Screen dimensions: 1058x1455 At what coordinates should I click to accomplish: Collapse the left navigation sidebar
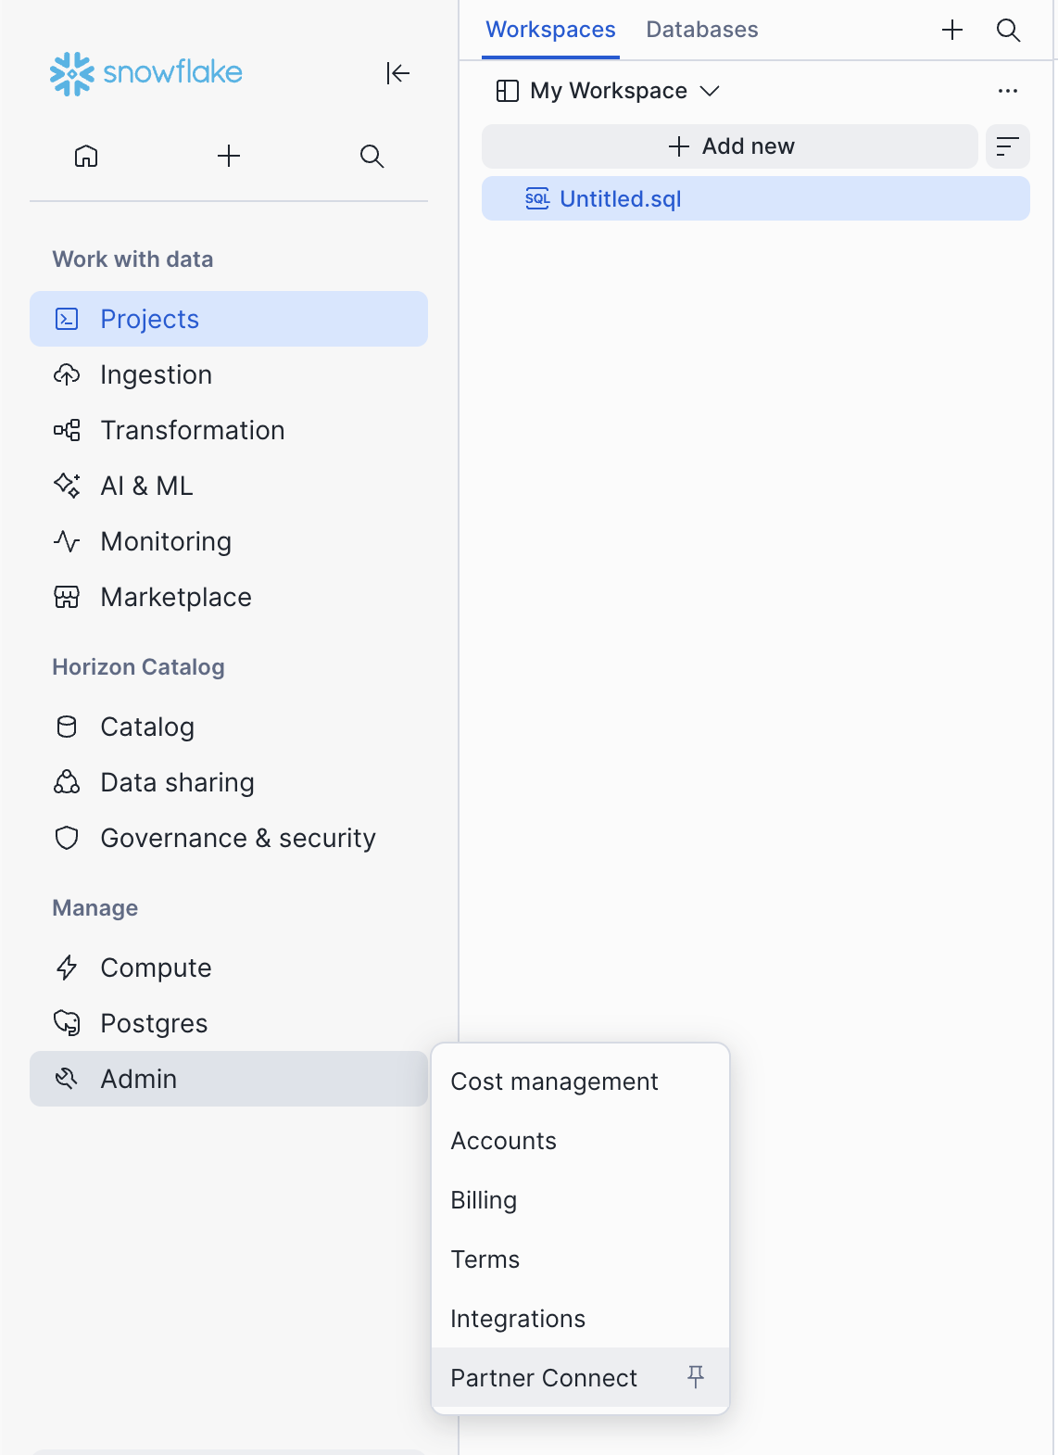397,73
